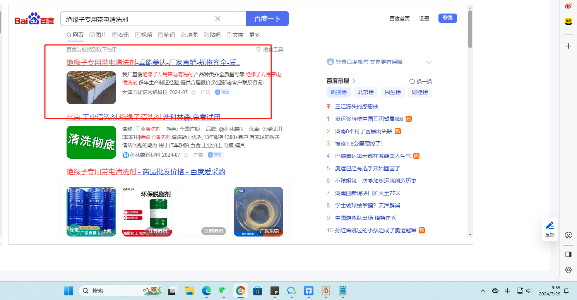577x300 pixels.
Task: Open the notepad app taskbar icon
Action: pyautogui.click(x=343, y=291)
